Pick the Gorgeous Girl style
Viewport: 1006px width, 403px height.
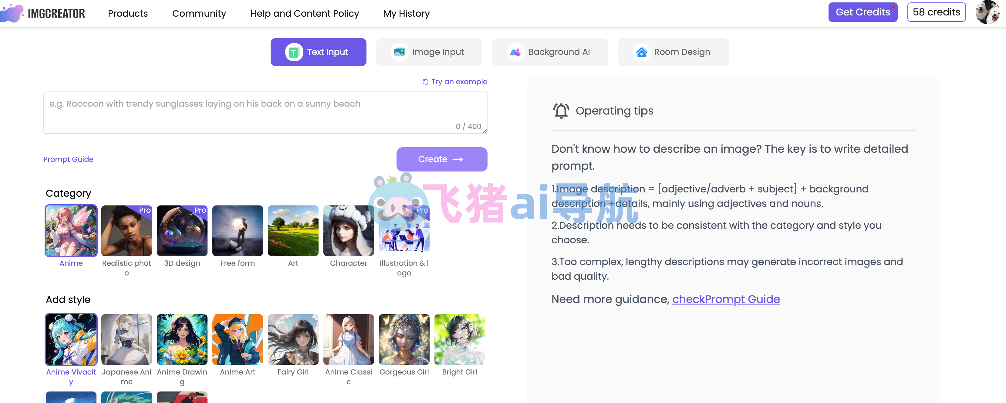pyautogui.click(x=404, y=339)
